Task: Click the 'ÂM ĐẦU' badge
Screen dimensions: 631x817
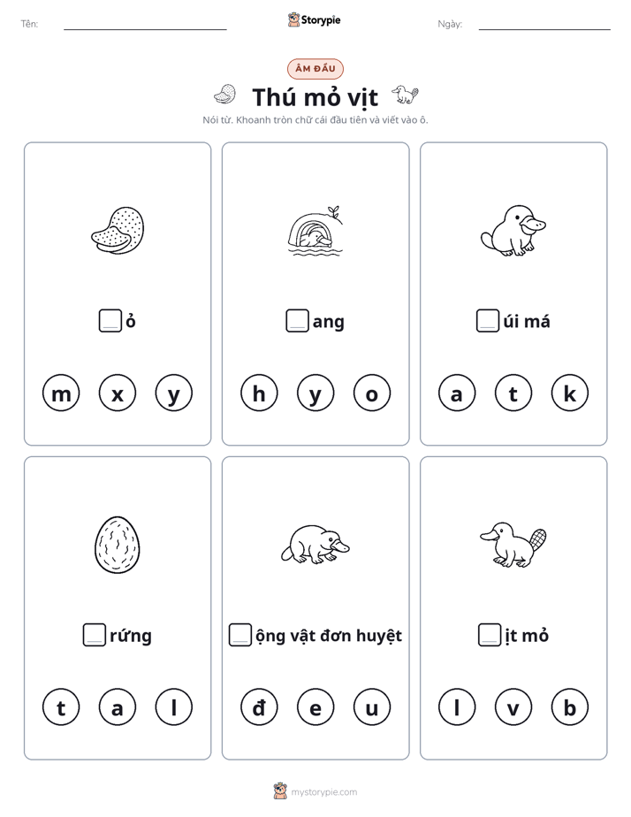Action: [315, 69]
